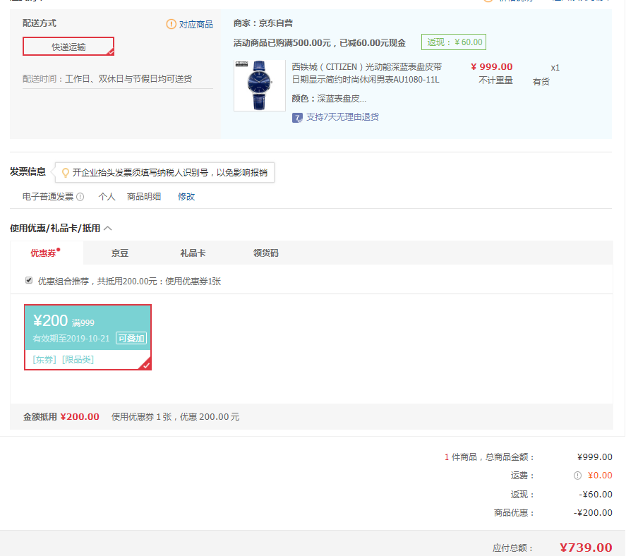Viewport: 626px width, 556px height.
Task: Click the info icon beside 运费 amount
Action: pos(577,476)
